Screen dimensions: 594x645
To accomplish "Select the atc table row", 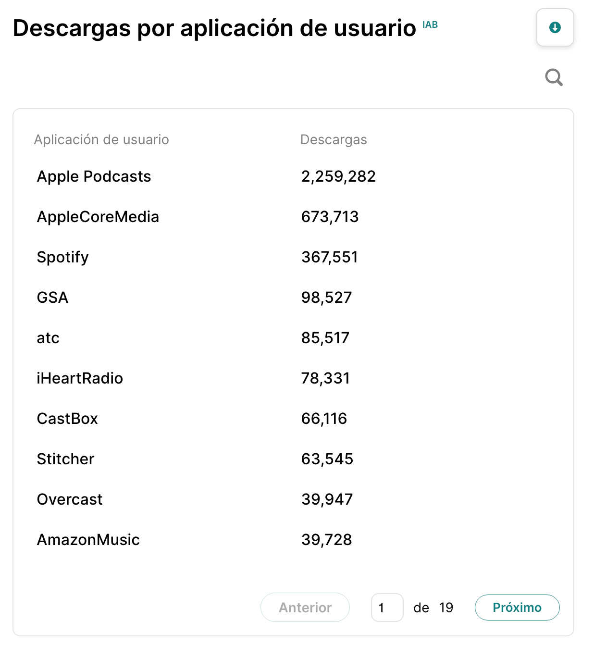I will point(293,338).
